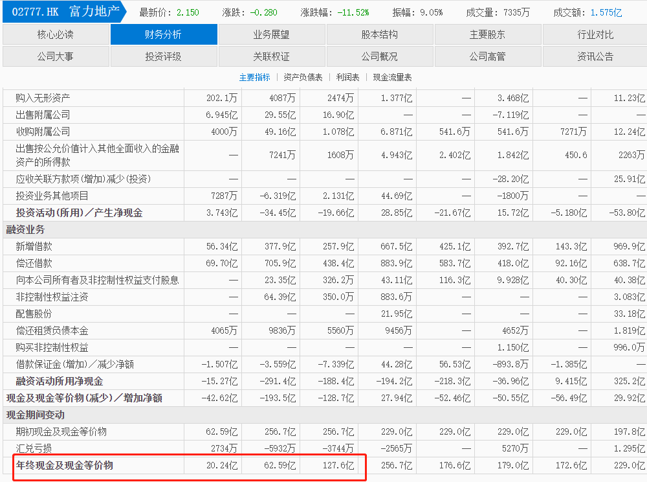647x482 pixels.
Task: Click the 主要指标 sub-link
Action: click(x=255, y=77)
